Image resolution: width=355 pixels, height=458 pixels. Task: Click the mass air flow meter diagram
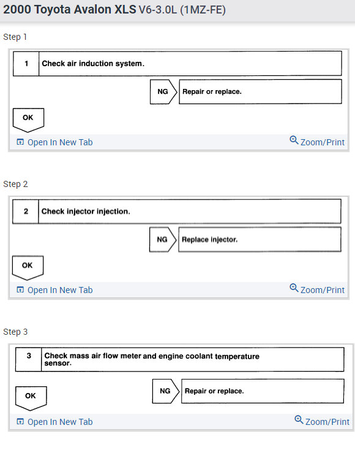pos(180,380)
